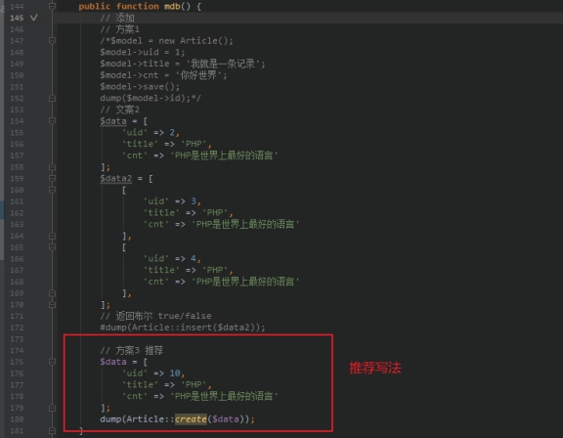Click "'title' => 'PHP'," on line 177

166,385
